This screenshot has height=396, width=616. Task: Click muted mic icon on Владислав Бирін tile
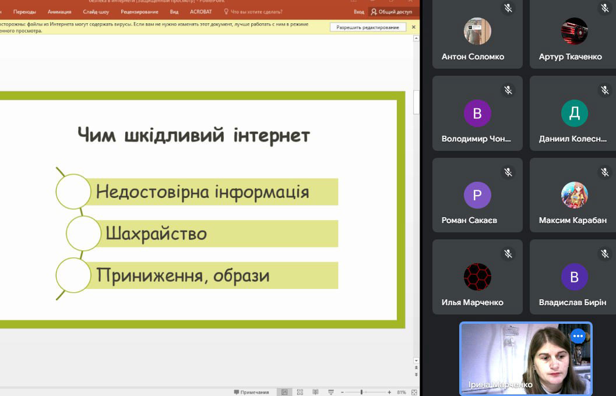point(604,254)
